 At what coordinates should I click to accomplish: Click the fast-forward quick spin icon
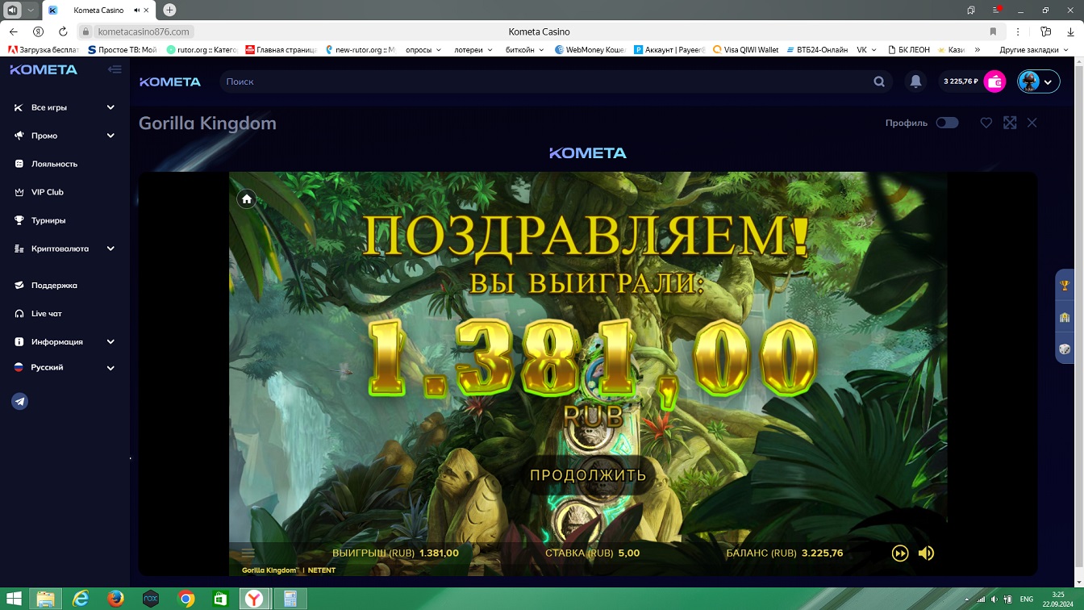900,553
